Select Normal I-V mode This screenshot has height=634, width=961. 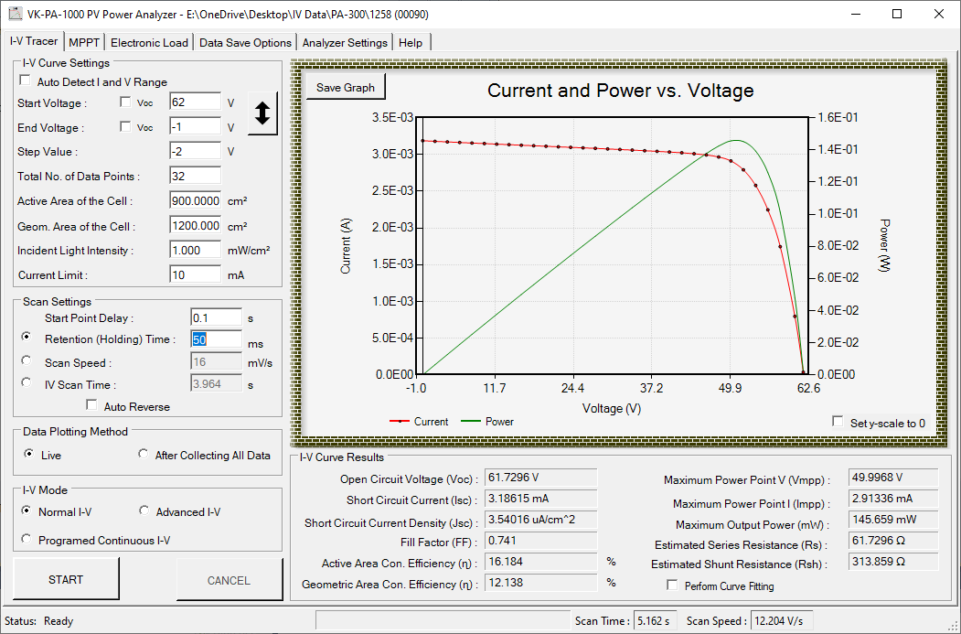(27, 510)
